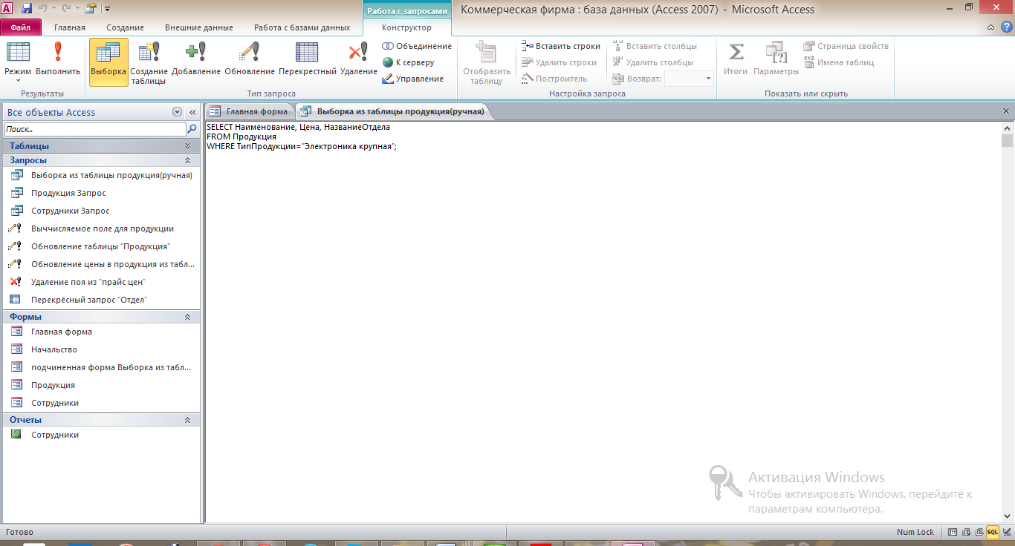Show Страница свойств property sheet

point(846,46)
